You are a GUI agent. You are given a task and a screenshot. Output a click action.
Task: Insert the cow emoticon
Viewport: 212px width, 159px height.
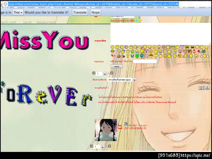[185, 51]
